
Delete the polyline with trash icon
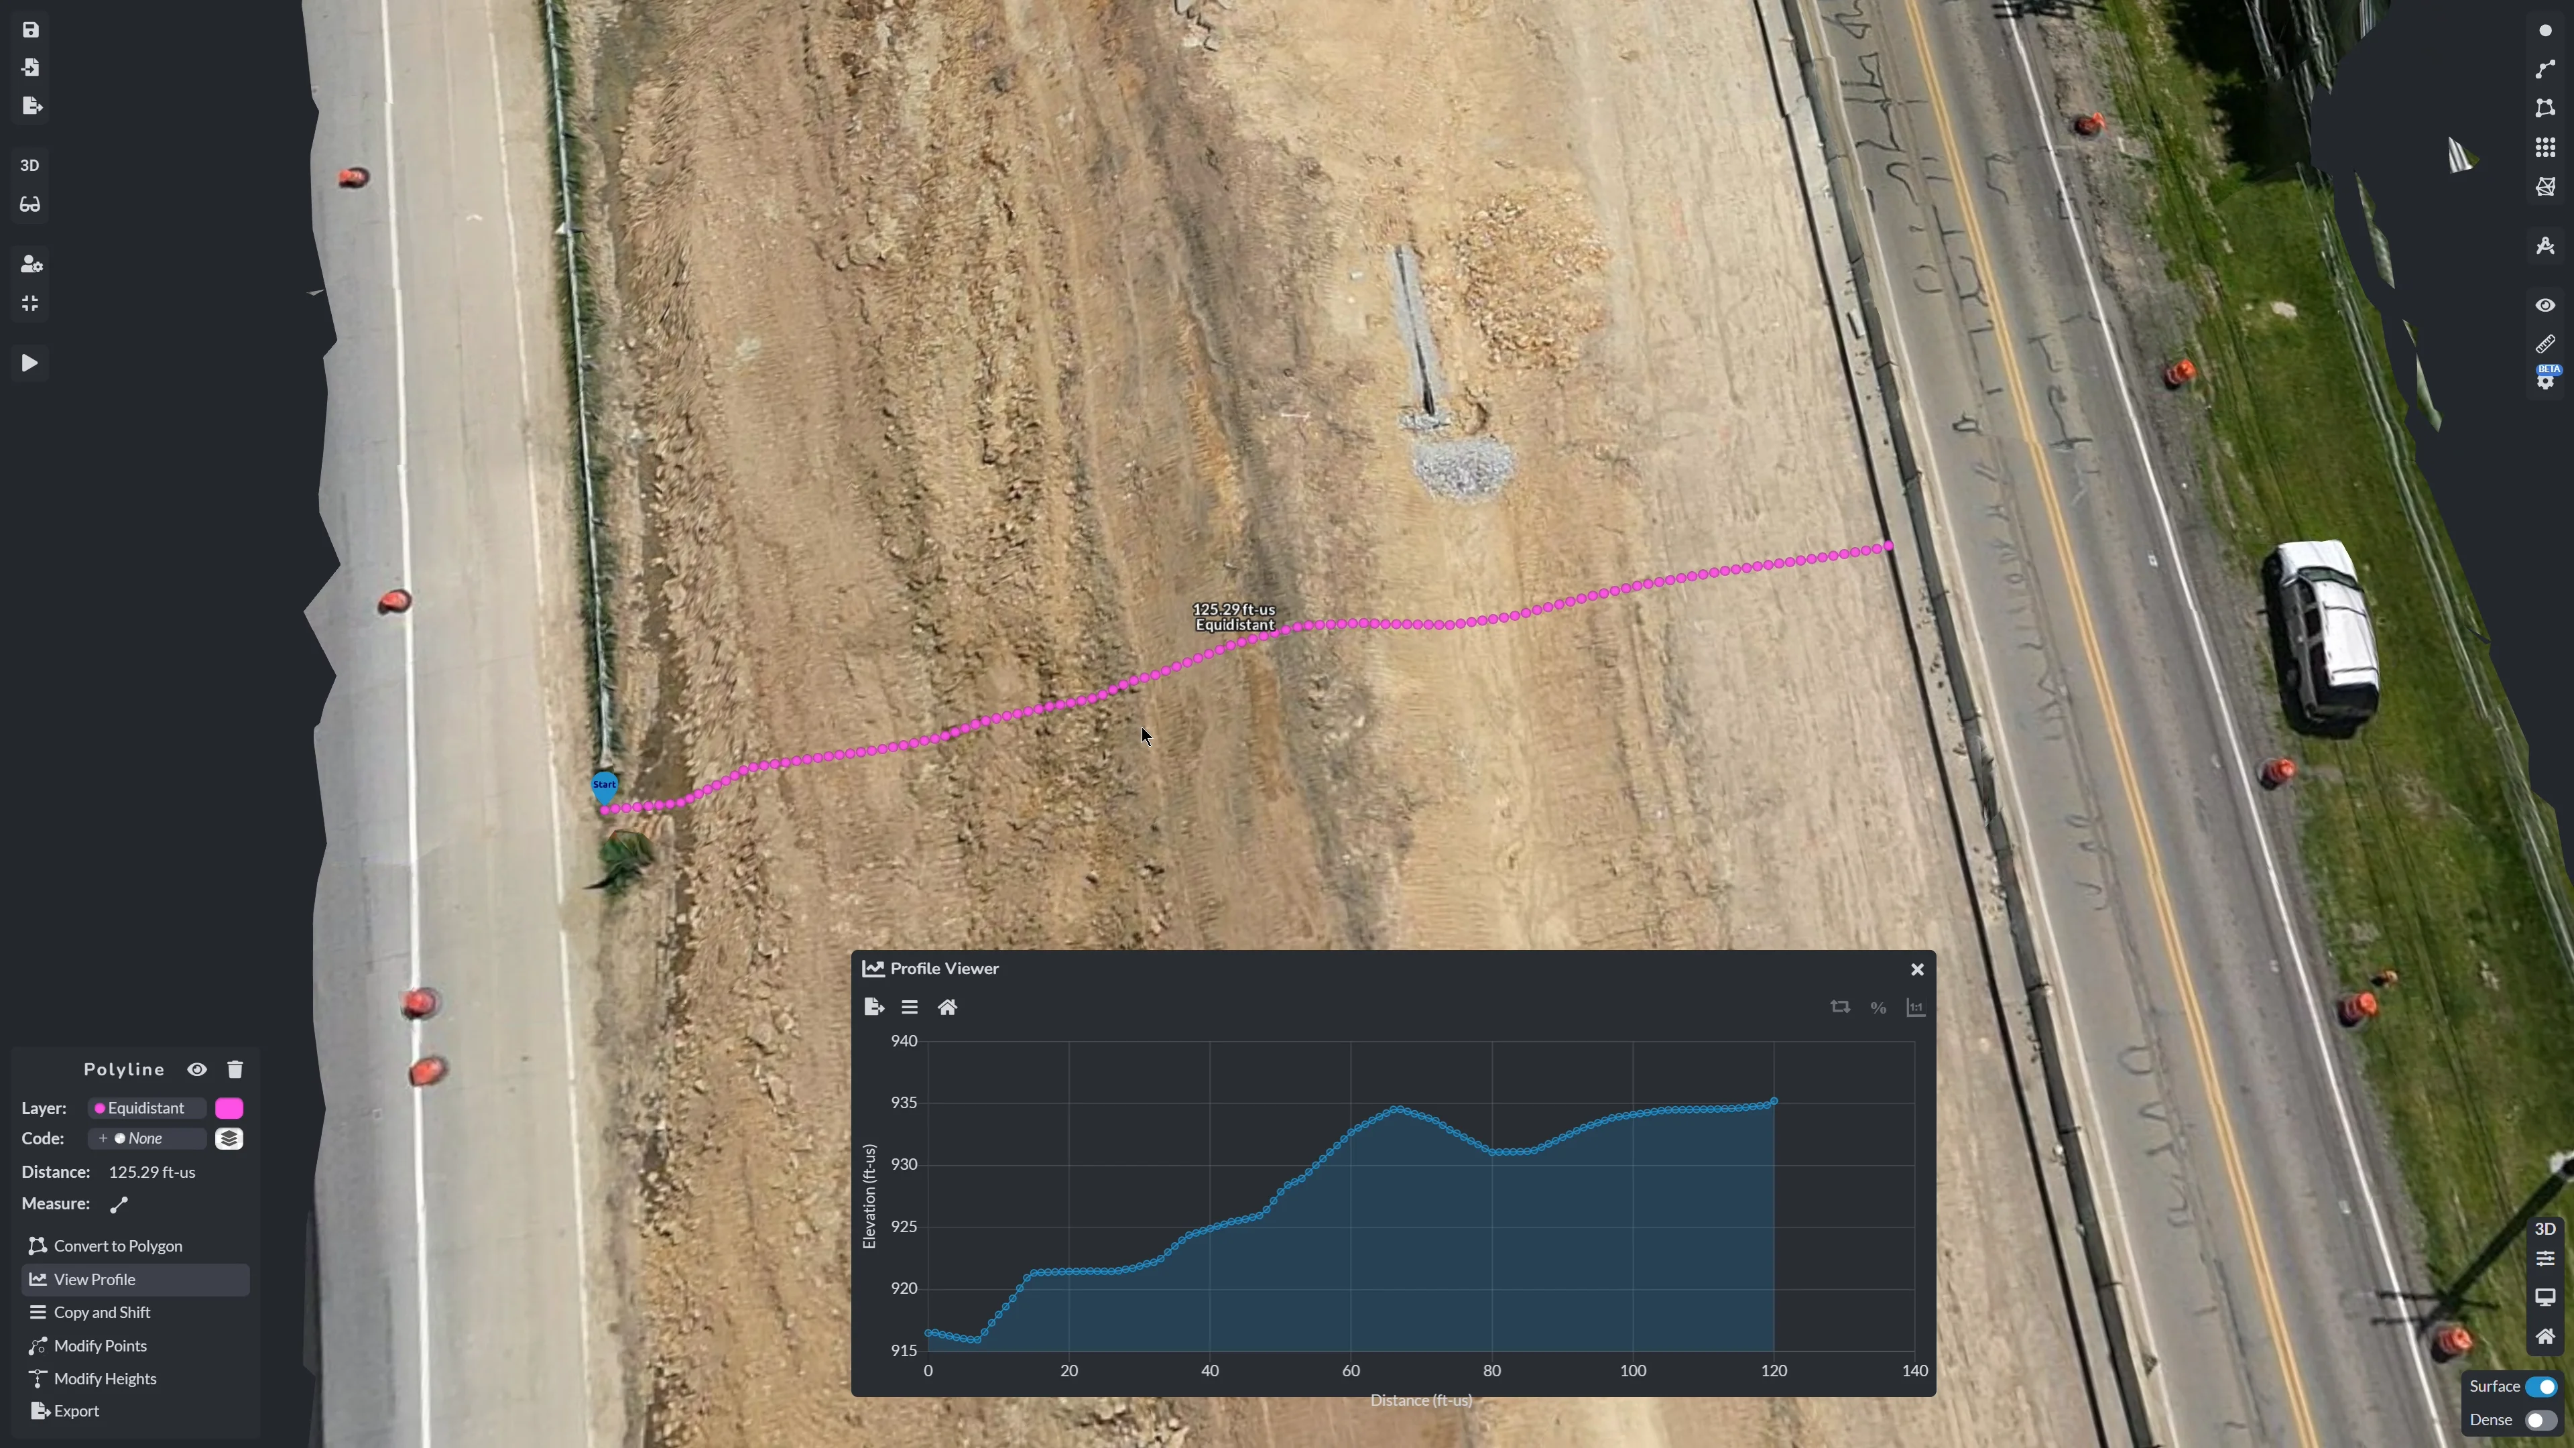point(235,1071)
